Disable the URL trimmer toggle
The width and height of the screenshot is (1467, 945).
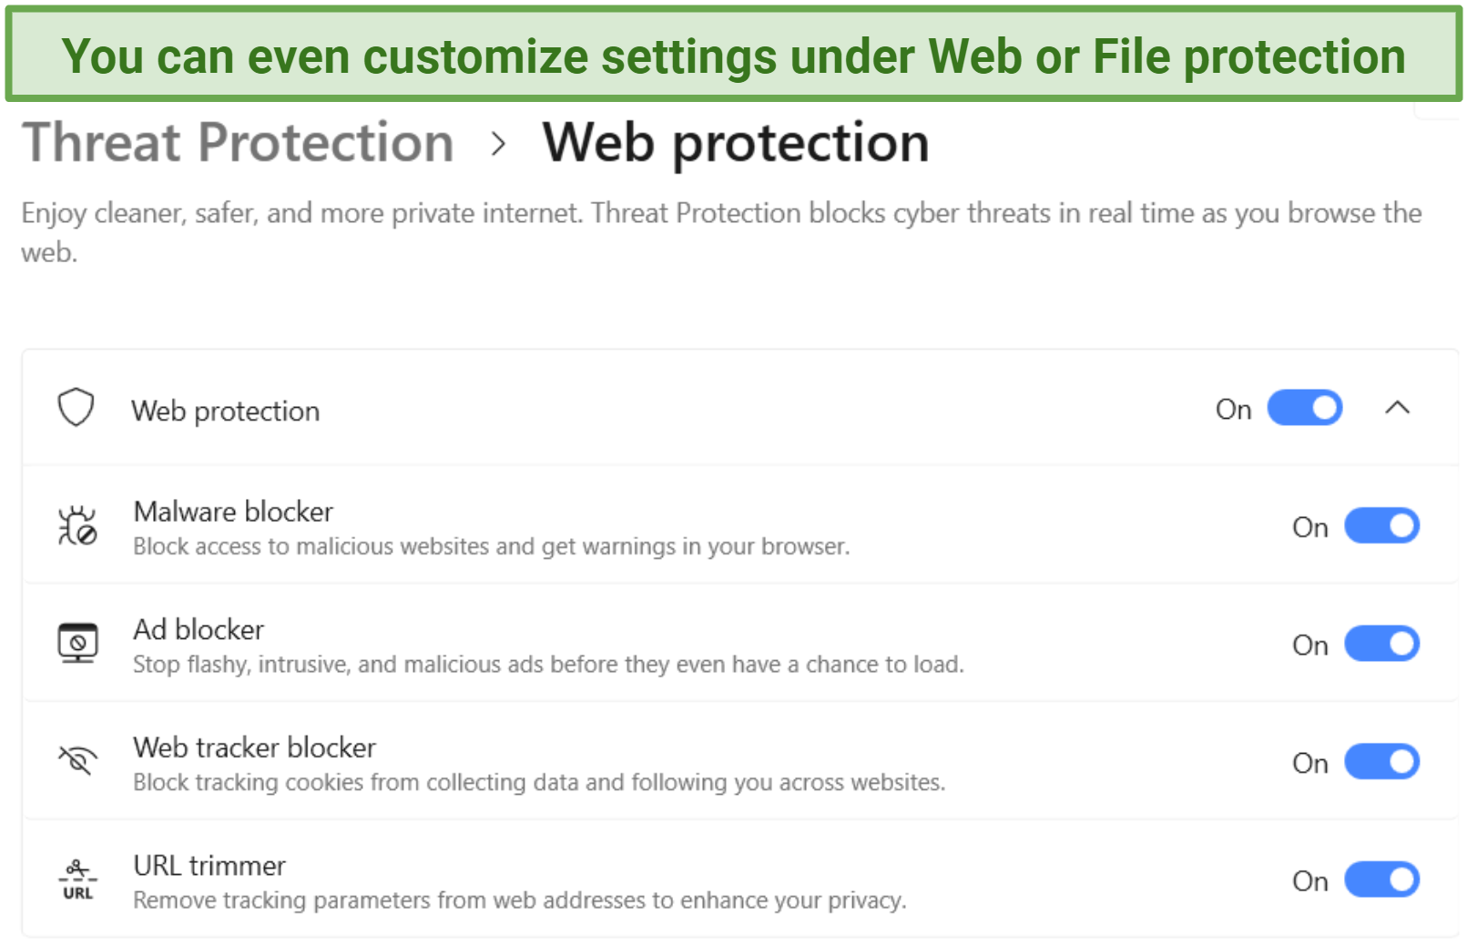coord(1381,879)
